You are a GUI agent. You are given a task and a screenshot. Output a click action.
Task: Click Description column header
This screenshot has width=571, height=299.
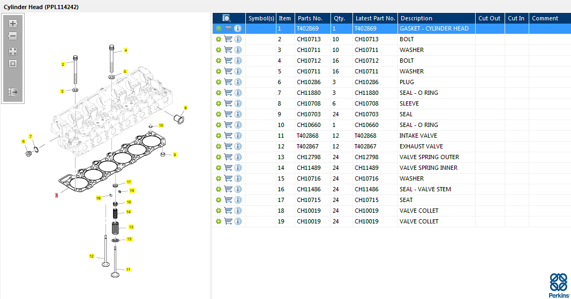point(436,18)
